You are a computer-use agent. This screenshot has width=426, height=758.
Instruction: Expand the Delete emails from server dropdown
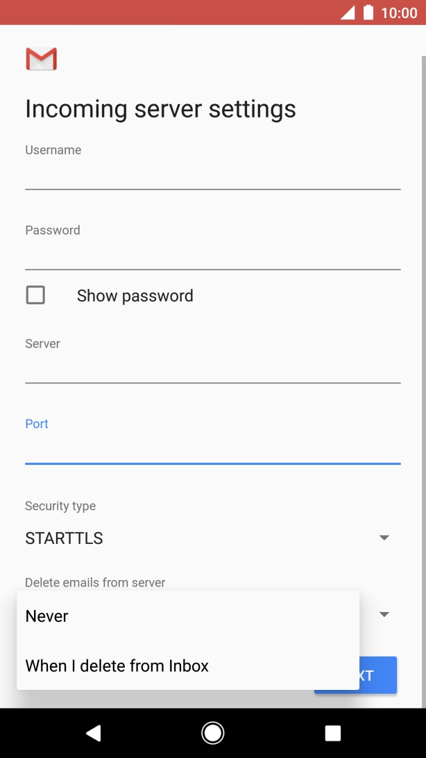click(x=384, y=614)
